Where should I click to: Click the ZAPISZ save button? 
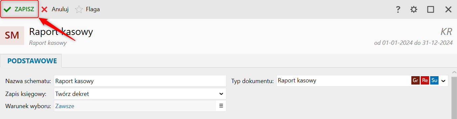click(19, 9)
